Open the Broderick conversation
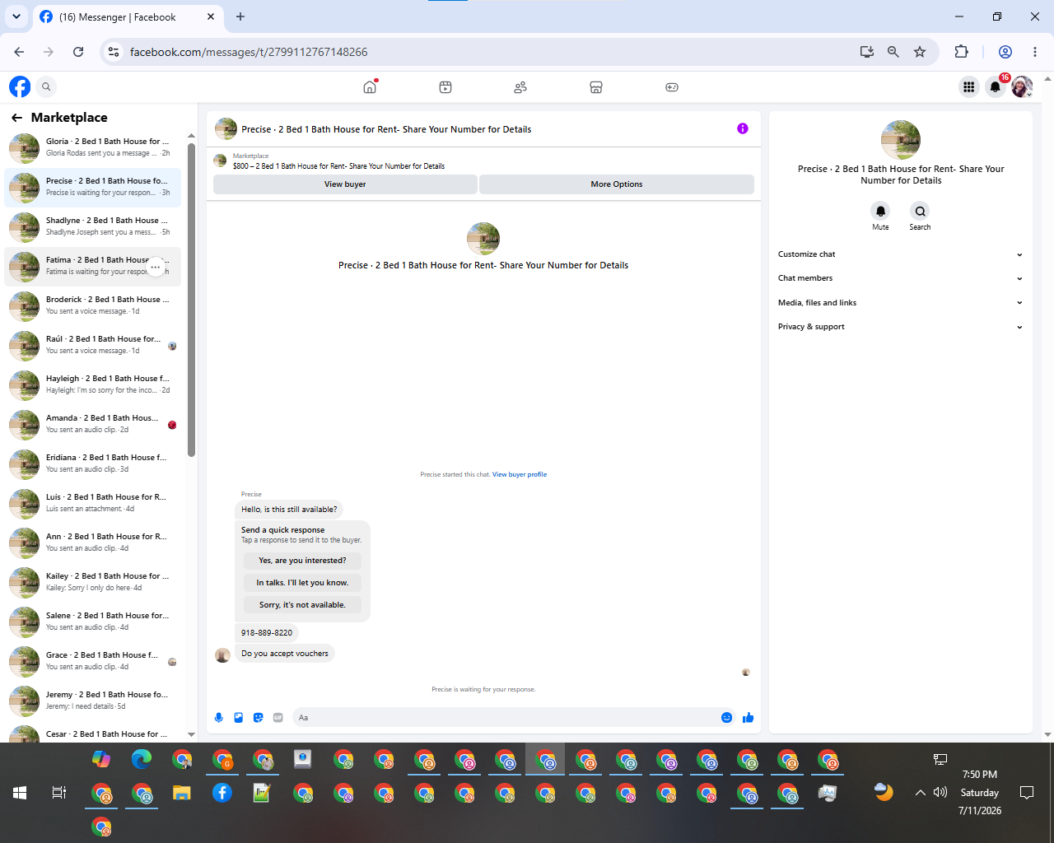The height and width of the screenshot is (843, 1054). pos(92,306)
